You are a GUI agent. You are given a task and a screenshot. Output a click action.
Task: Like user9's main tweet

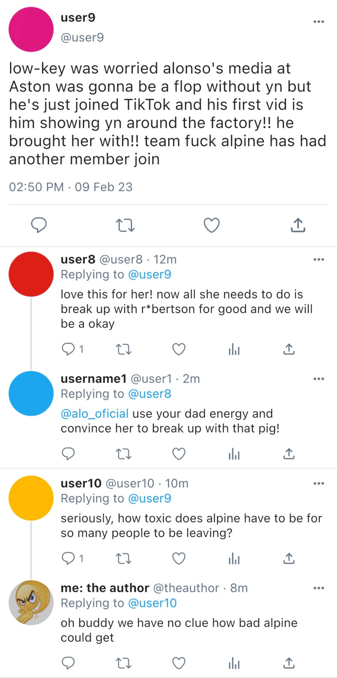tap(212, 225)
